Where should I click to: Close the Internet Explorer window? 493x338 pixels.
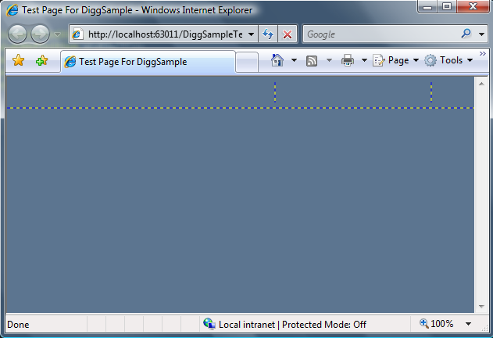pos(473,7)
